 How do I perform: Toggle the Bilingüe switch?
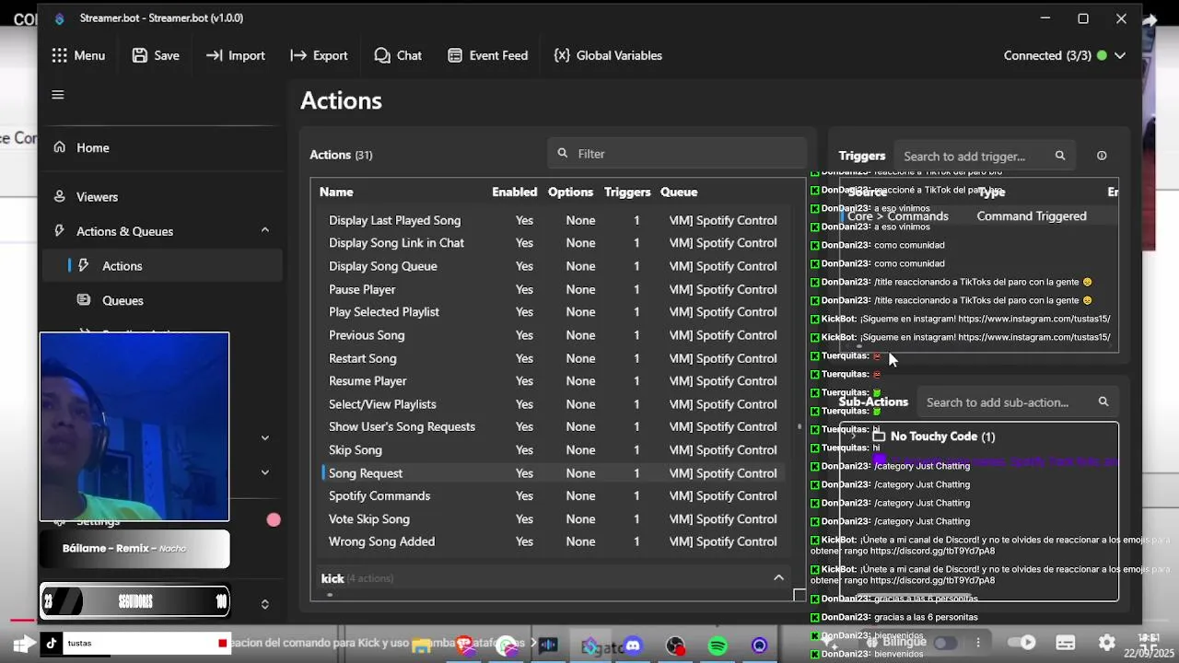945,643
